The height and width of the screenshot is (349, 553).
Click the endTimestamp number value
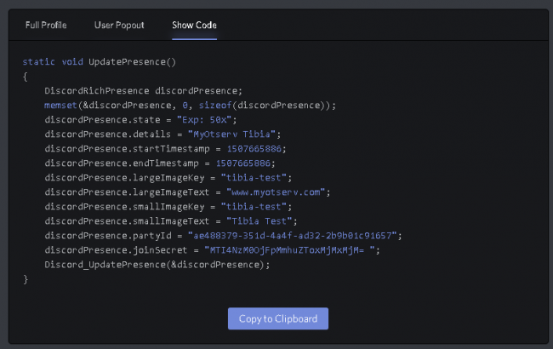click(243, 163)
